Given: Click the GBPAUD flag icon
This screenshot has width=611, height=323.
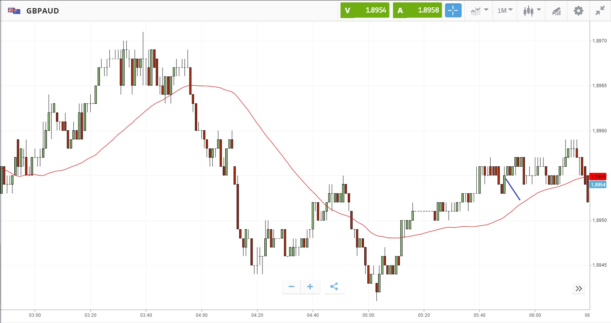Looking at the screenshot, I should click(14, 11).
